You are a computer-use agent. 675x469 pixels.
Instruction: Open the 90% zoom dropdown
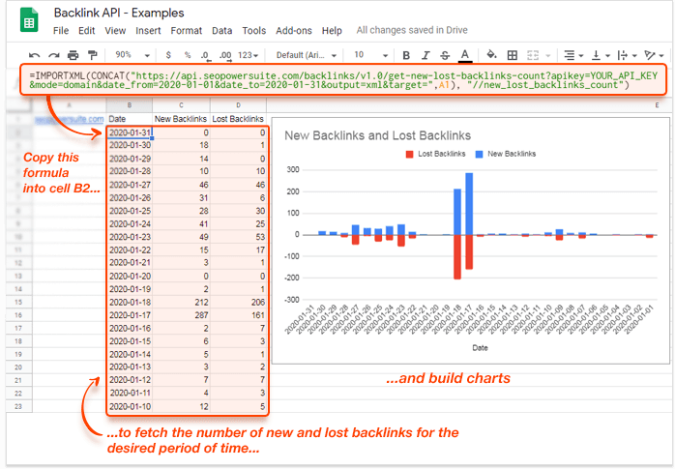132,55
